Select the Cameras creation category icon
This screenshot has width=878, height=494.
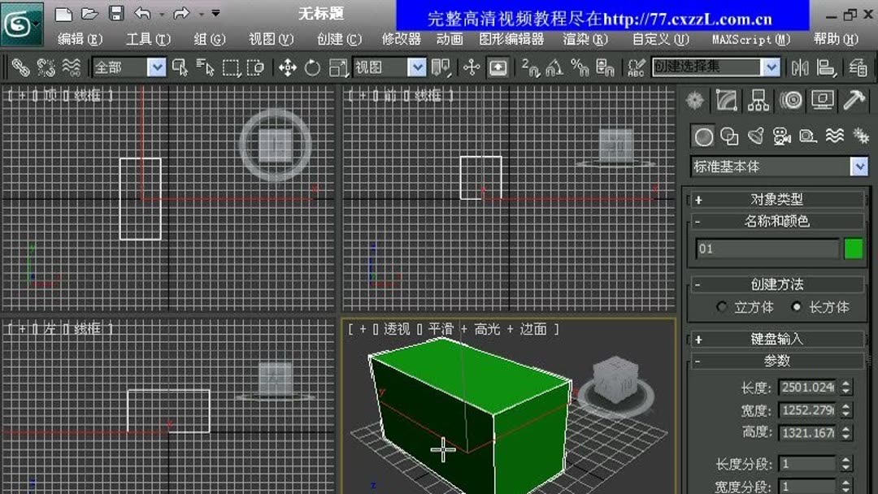(x=781, y=136)
